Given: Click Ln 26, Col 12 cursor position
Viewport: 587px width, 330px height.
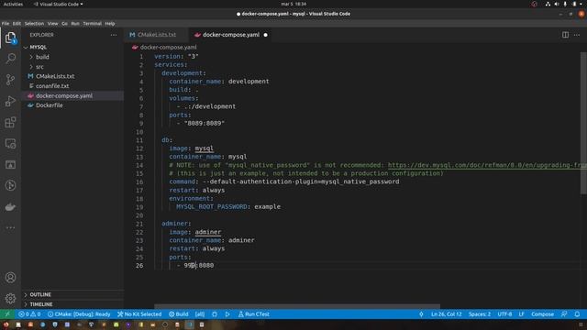Looking at the screenshot, I should tap(446, 313).
